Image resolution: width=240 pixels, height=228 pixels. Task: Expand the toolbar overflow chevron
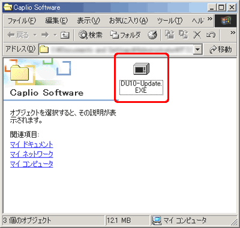point(233,32)
